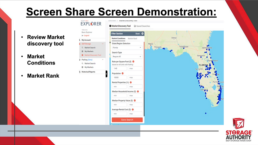Click the Population max field
The width and height of the screenshot is (258, 145).
click(x=135, y=78)
